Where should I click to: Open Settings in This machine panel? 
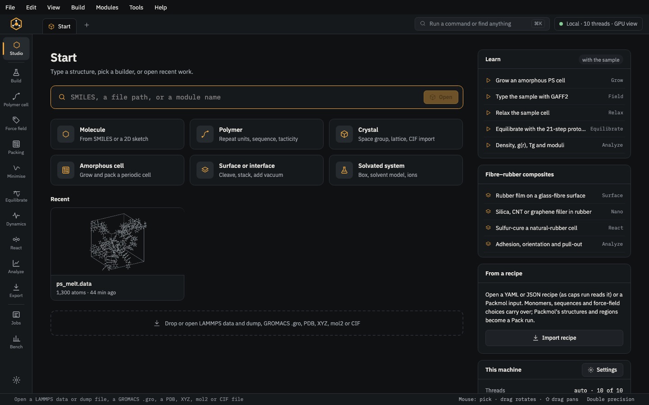point(603,370)
